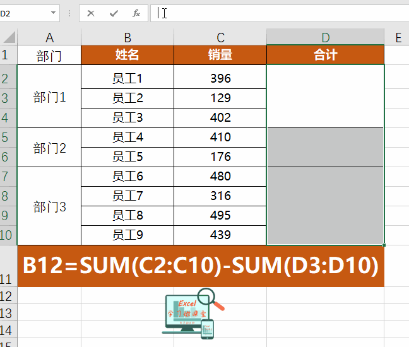Select row 4 header
Viewport: 409px width, 347px height.
8,118
